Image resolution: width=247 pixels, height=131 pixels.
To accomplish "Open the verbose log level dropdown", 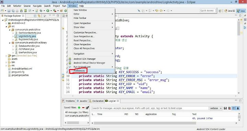I will tap(216, 108).
